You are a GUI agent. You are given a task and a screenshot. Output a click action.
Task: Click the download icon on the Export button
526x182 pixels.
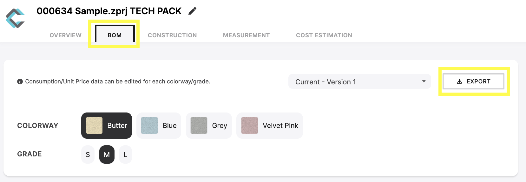coord(459,82)
